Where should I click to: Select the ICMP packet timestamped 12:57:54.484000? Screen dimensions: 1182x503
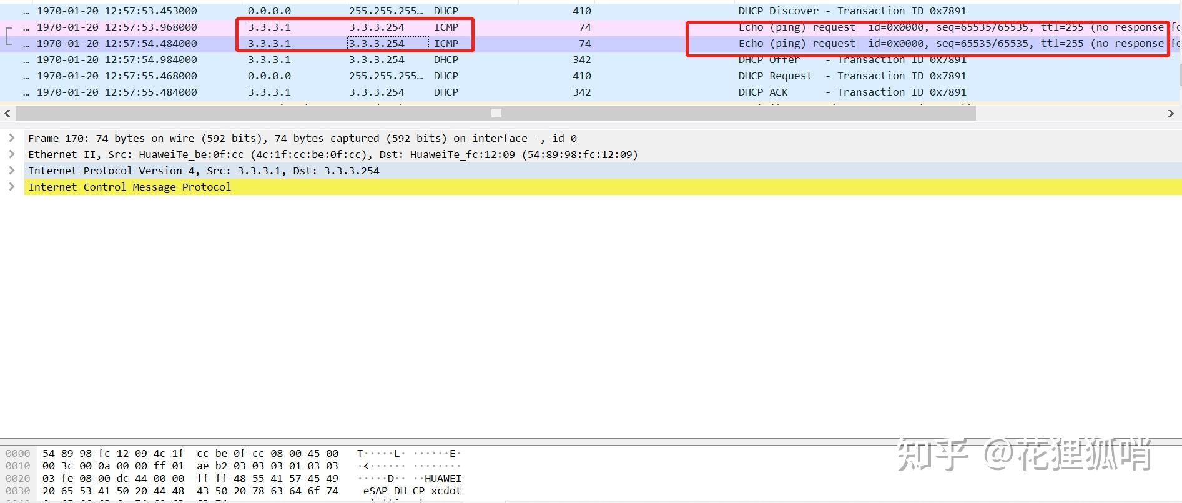[589, 43]
